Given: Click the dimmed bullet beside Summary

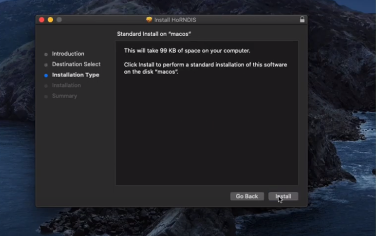Looking at the screenshot, I should (46, 96).
